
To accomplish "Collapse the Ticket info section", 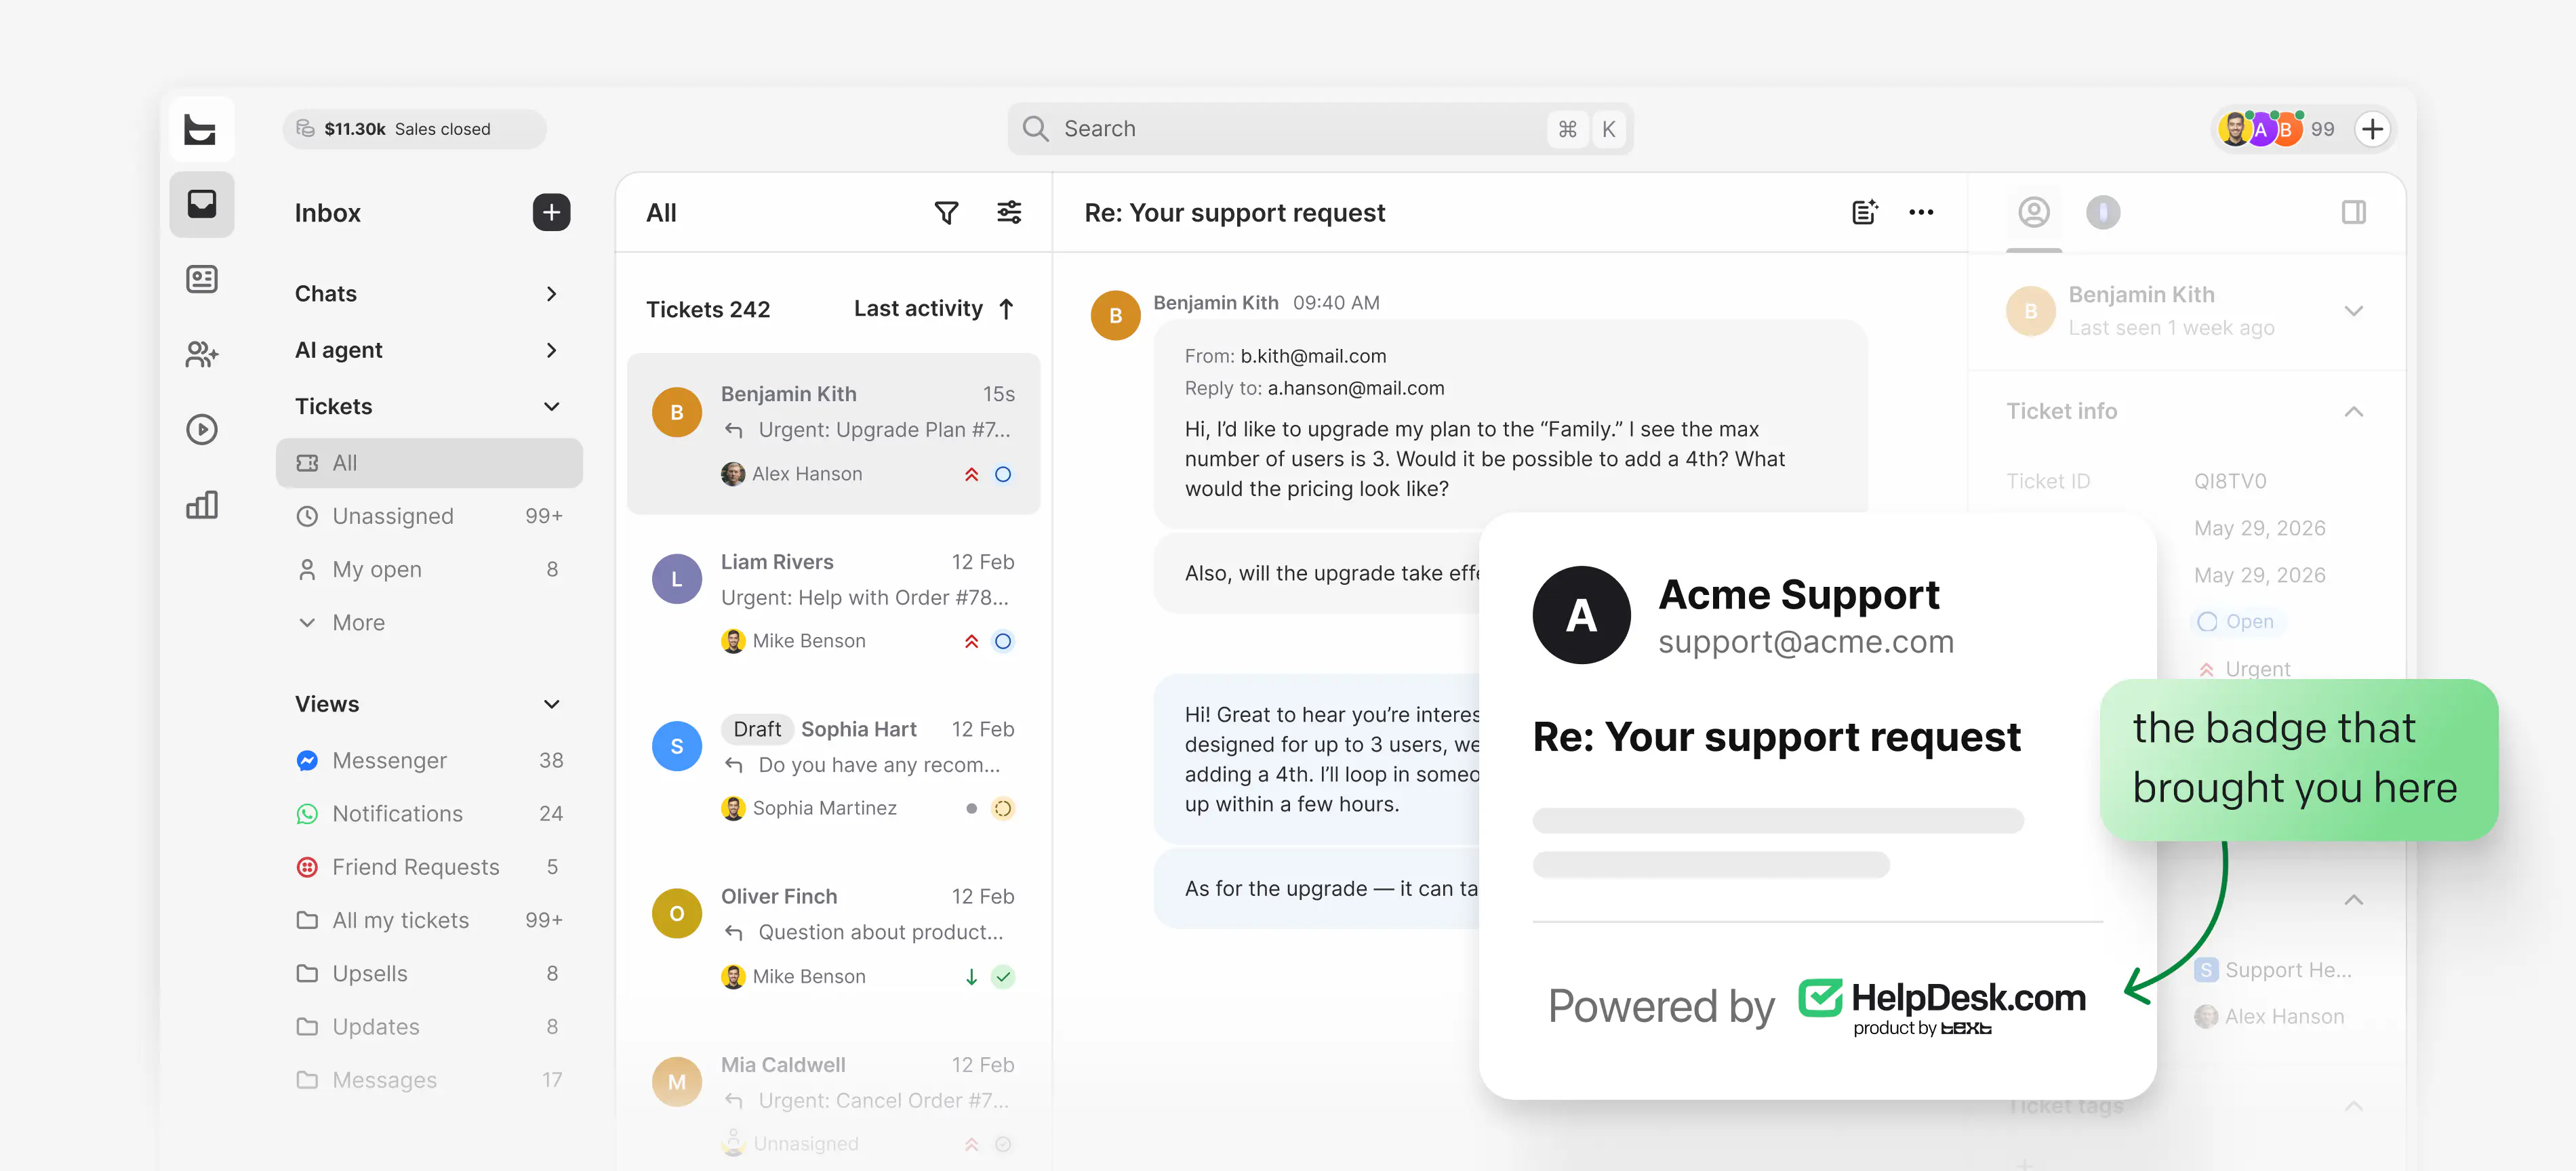I will point(2353,412).
